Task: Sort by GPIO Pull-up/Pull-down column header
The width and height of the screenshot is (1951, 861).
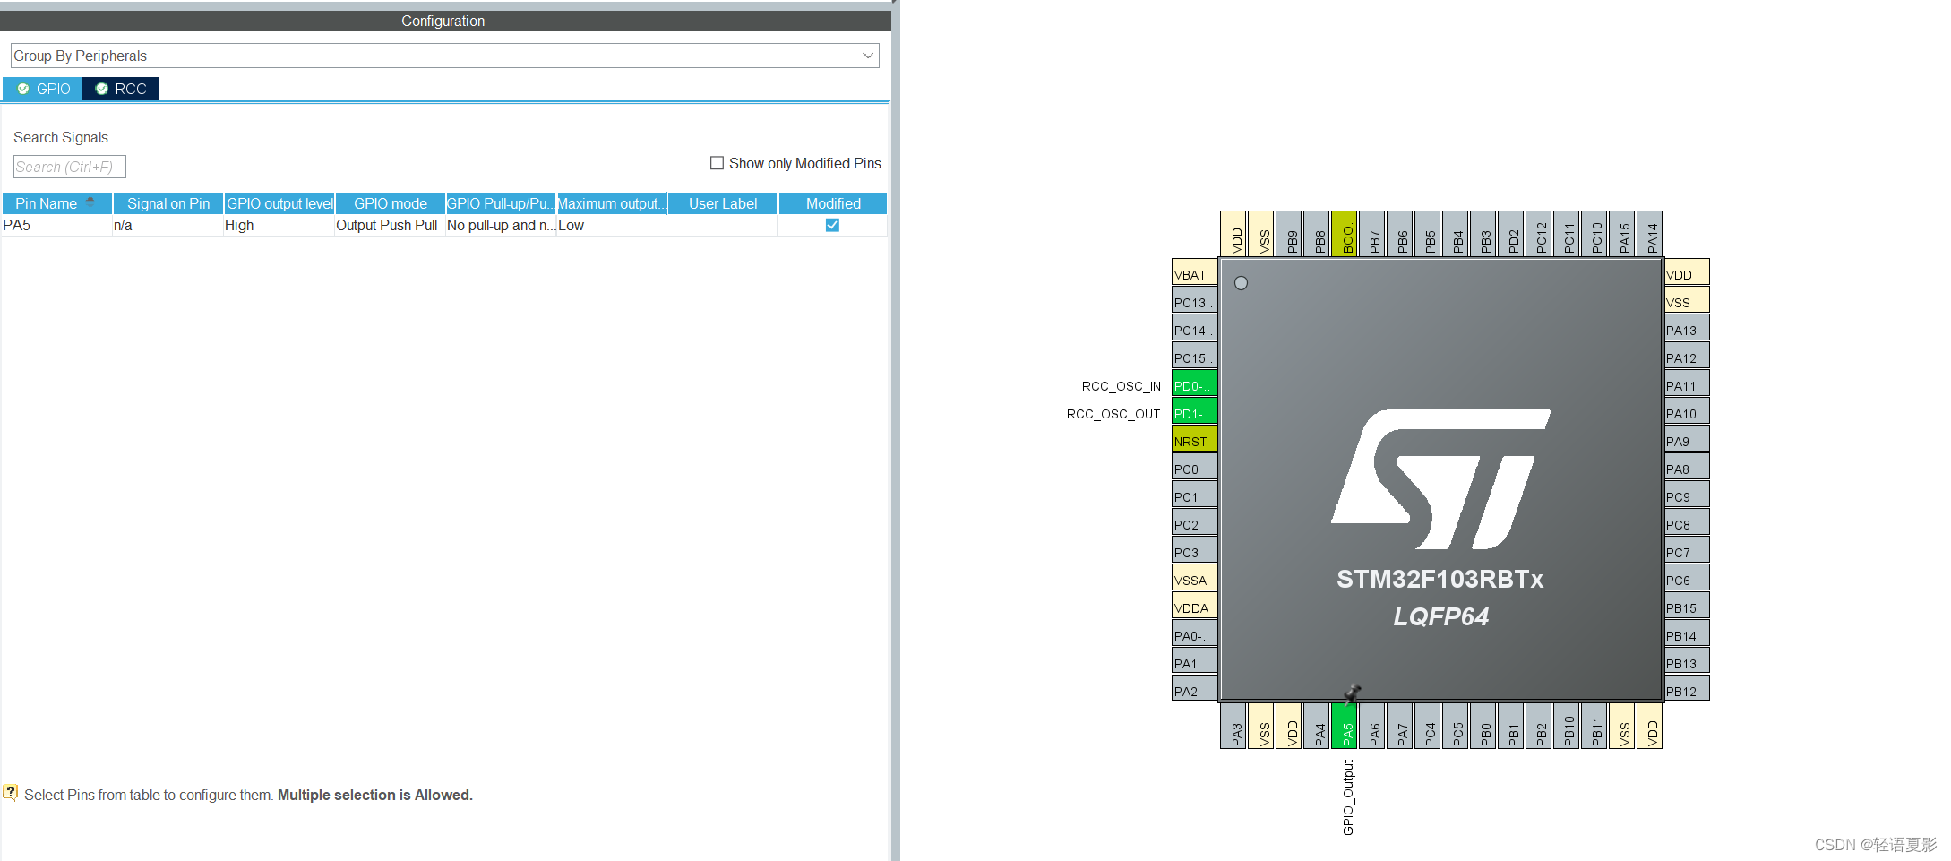Action: (x=501, y=203)
